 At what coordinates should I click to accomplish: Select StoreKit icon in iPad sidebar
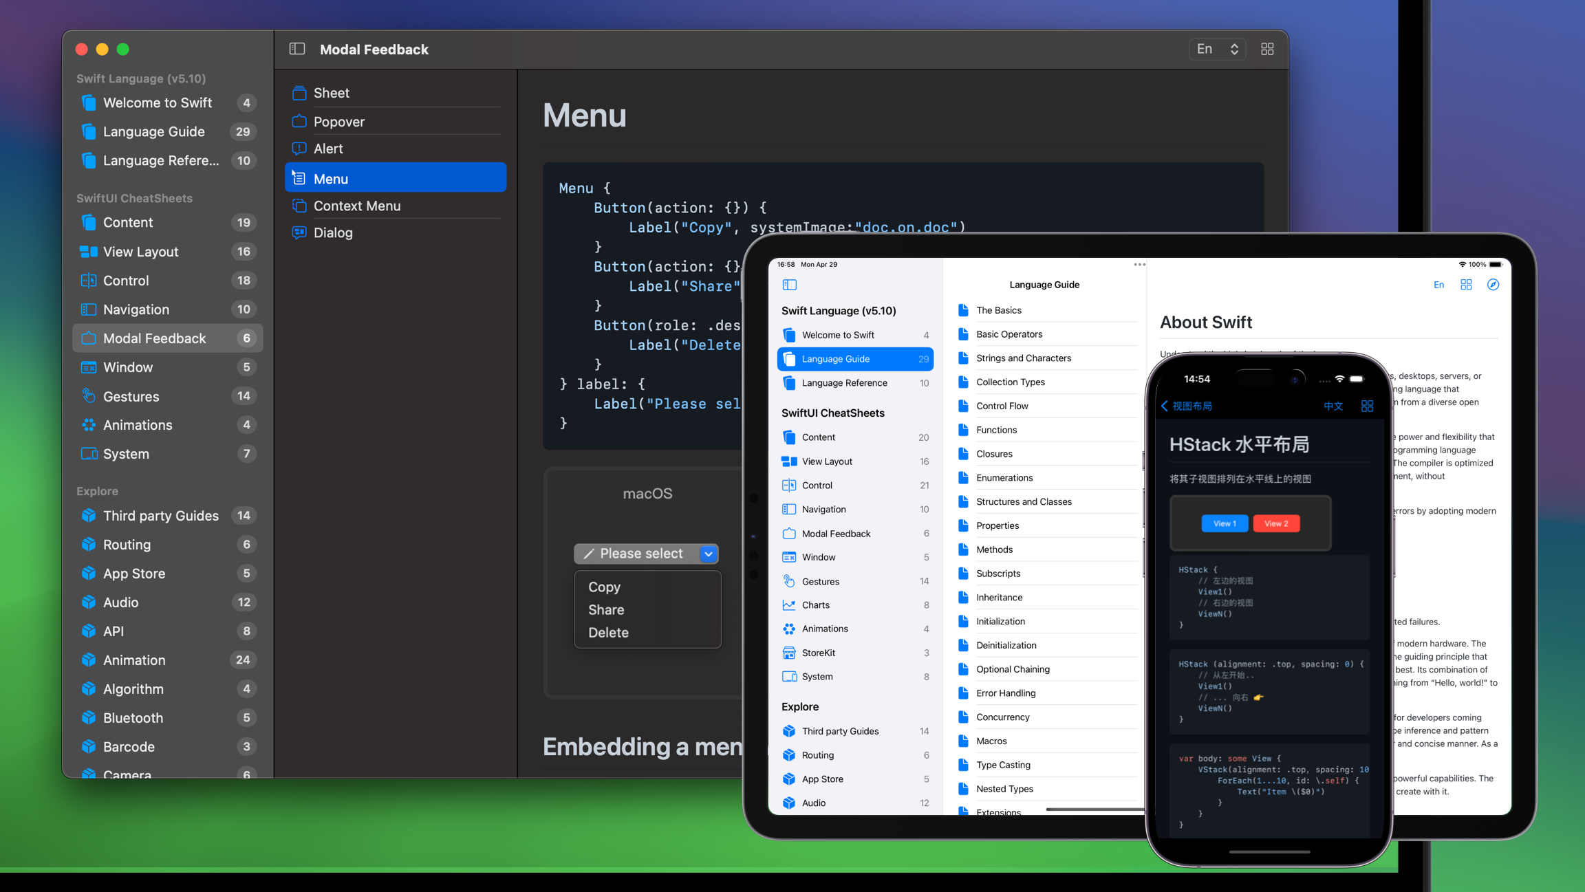[789, 653]
